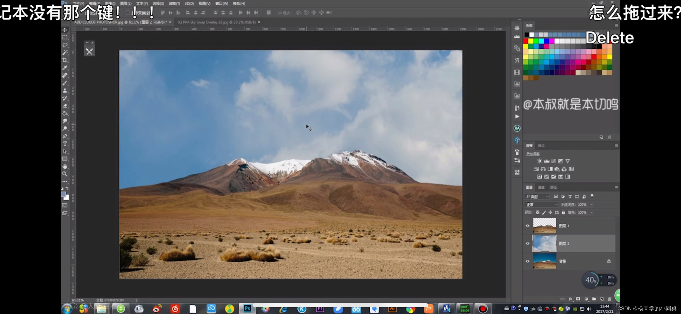Open the 填充 100% dropdown arrow

coord(591,212)
